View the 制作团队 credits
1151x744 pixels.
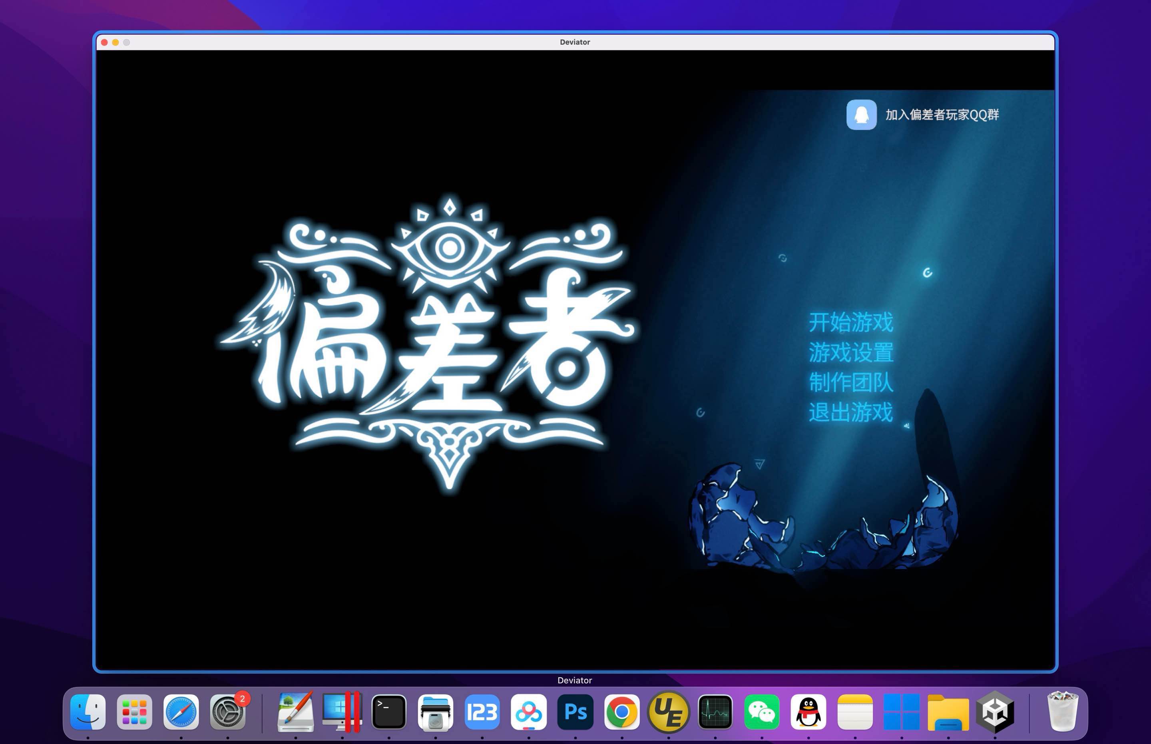(850, 382)
